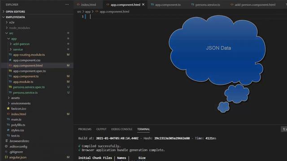Open app.component.css in explorer
The height and width of the screenshot is (161, 287).
(x=27, y=60)
